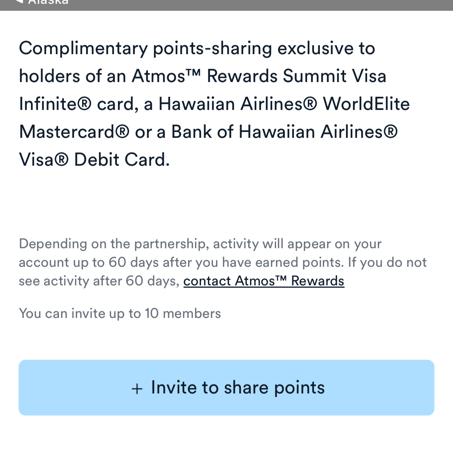Tap the 'Alaska' back label in status bar
This screenshot has width=453, height=452.
tap(48, 2)
